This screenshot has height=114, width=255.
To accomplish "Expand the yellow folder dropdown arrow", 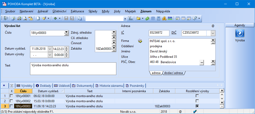I will (x=143, y=18).
